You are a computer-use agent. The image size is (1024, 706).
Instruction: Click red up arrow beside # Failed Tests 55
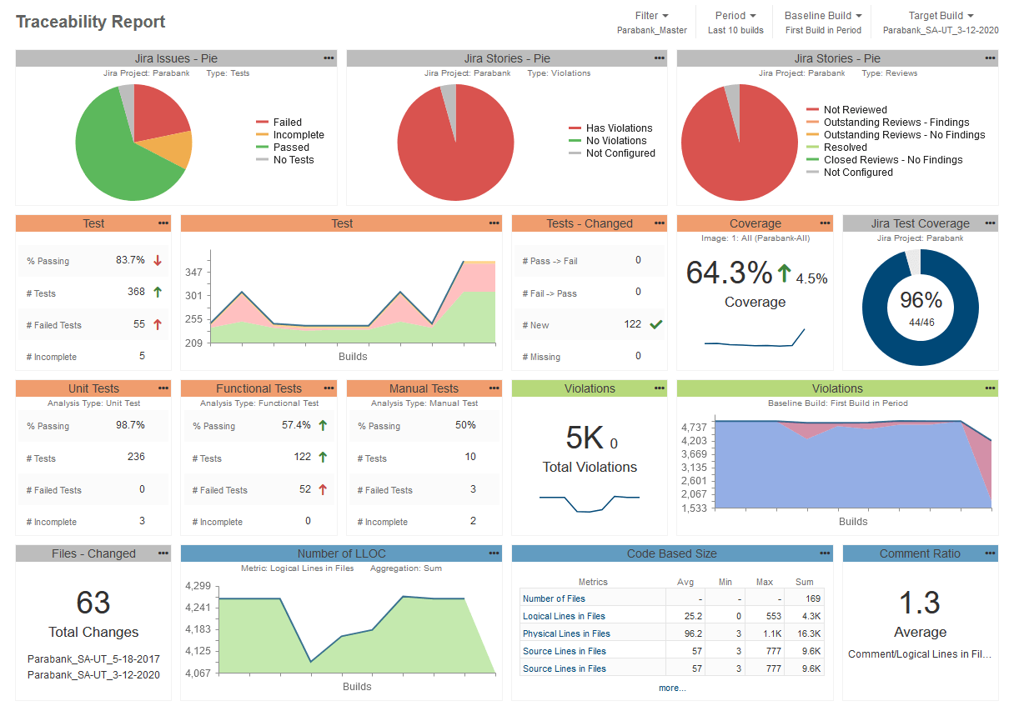158,324
